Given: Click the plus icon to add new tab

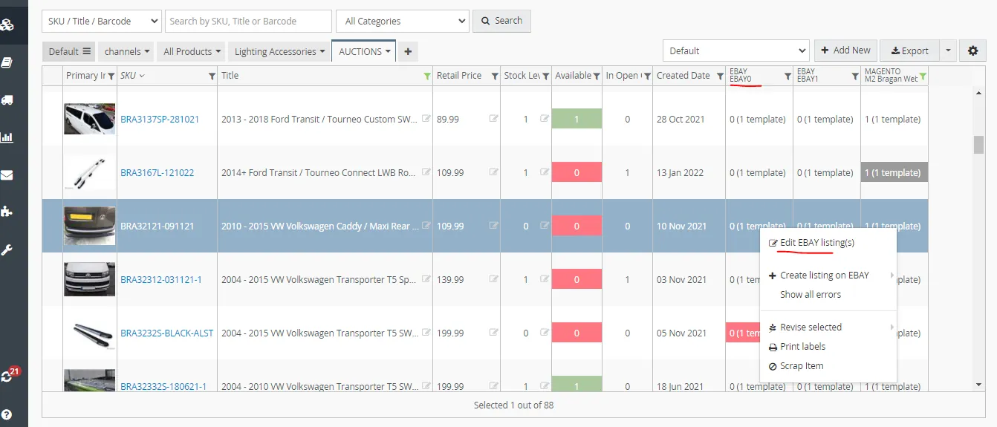Looking at the screenshot, I should pyautogui.click(x=408, y=51).
